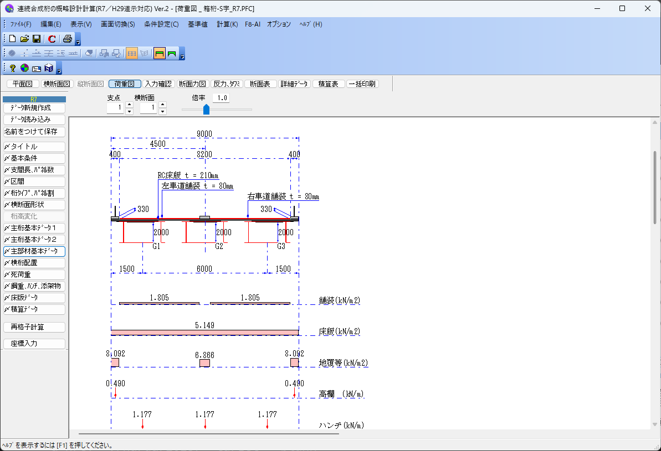Viewport: 661px width, 451px height.
Task: Click the greyed 3D mesh view icon
Action: pos(144,54)
